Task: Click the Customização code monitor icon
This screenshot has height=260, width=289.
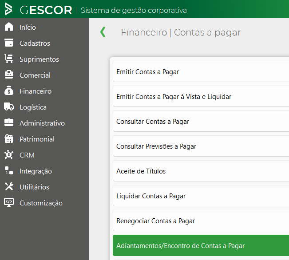Action: [9, 203]
